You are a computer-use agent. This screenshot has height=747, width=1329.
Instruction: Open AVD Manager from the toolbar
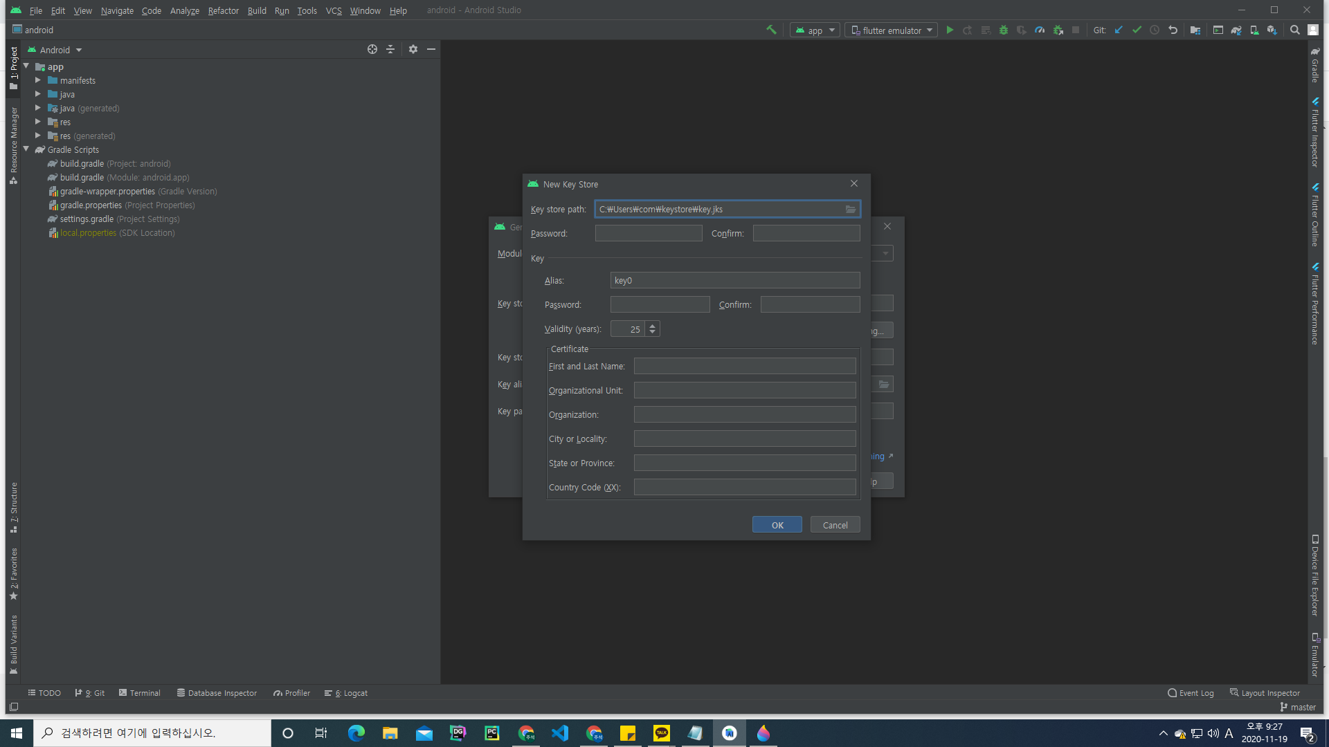point(1254,30)
